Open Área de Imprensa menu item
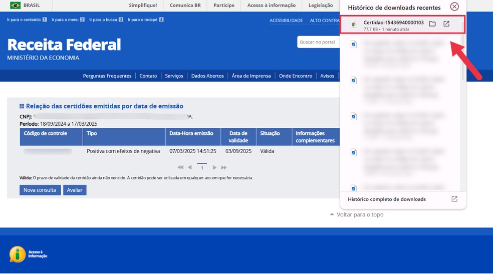Viewport: 493px width, 274px height. tap(251, 76)
